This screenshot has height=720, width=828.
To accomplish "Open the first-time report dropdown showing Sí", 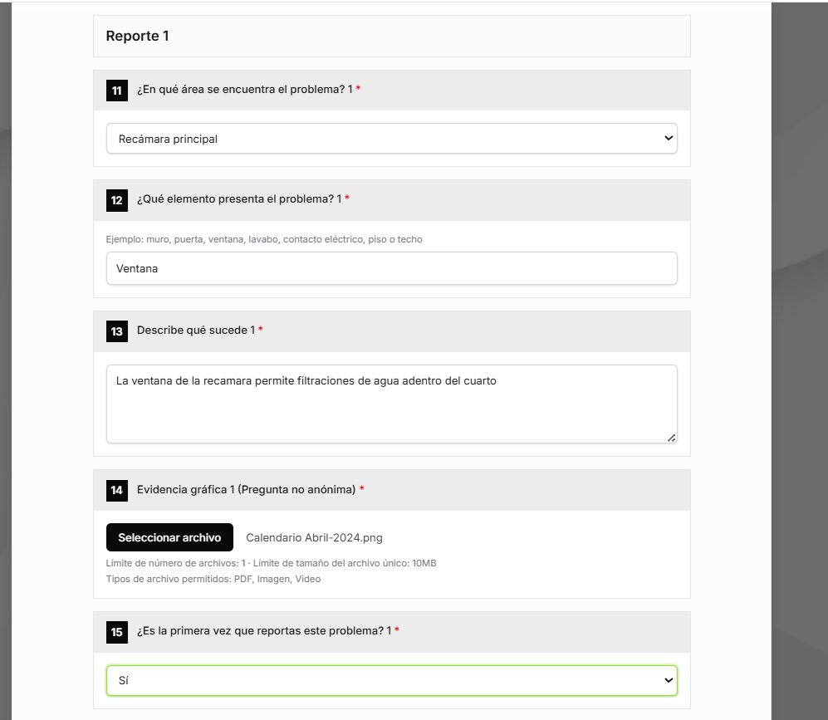I will (391, 680).
